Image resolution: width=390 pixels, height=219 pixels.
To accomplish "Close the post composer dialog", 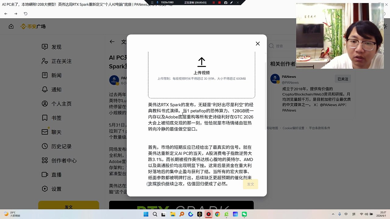I will point(258,44).
